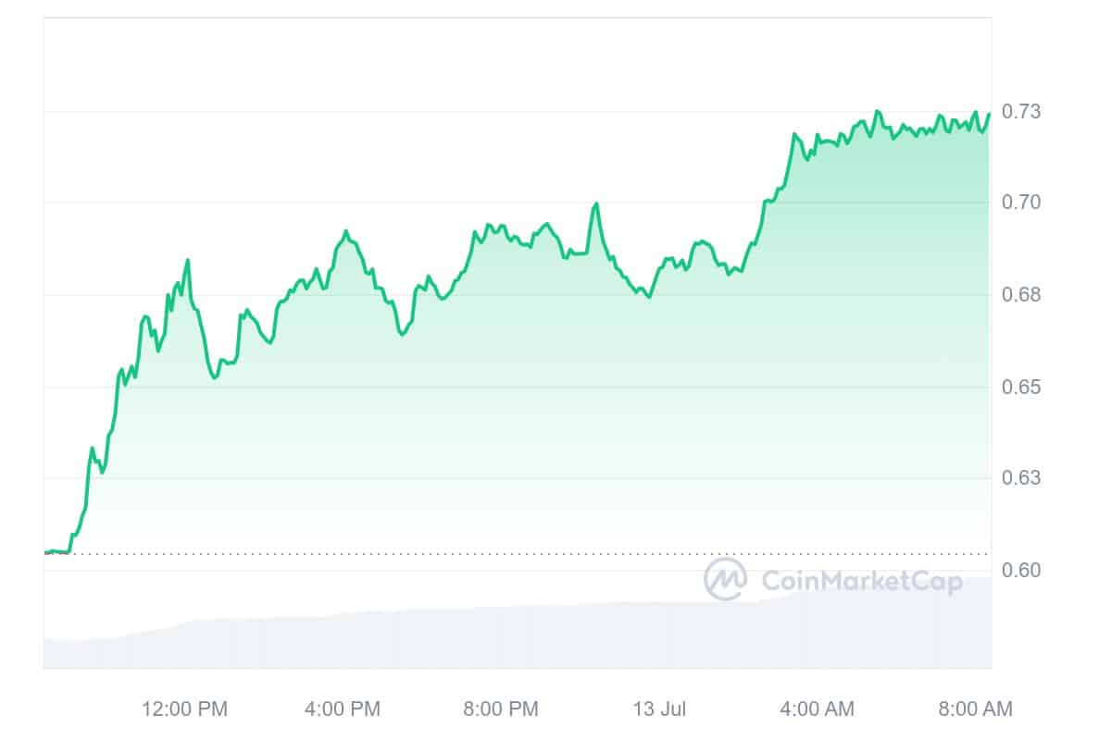Click the price line start at the left edge
1111x740 pixels.
point(46,552)
